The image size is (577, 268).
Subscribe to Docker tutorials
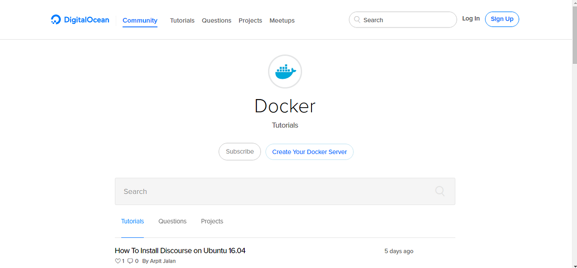click(239, 151)
